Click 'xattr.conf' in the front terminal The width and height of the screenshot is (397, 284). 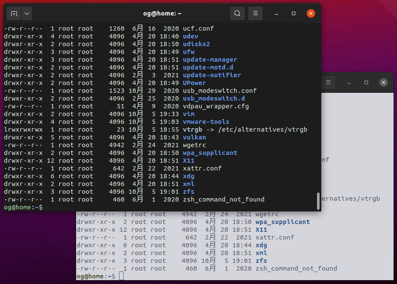(202, 168)
